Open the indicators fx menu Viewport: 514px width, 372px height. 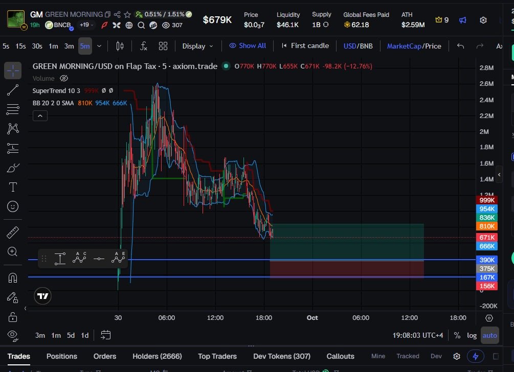(x=144, y=46)
